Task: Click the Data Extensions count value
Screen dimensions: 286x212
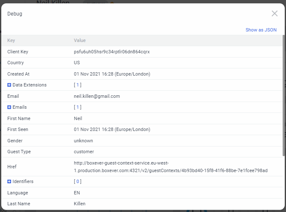Action: click(78, 85)
